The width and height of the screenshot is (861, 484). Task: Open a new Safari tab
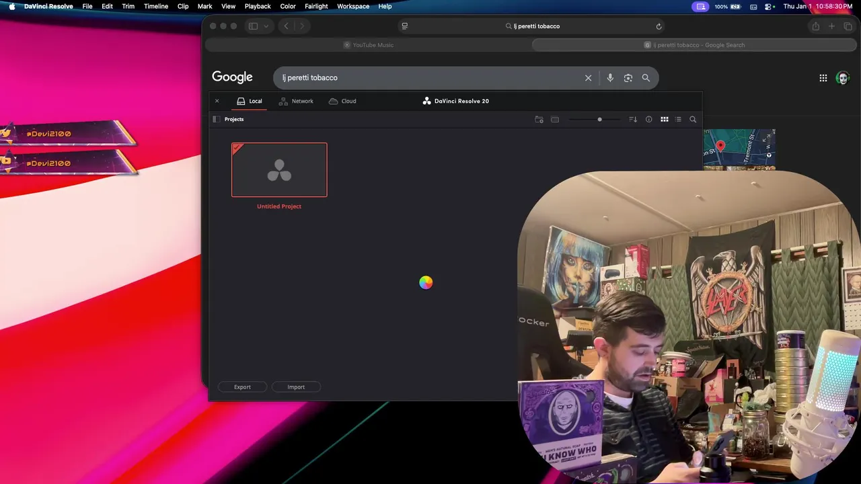pos(831,26)
